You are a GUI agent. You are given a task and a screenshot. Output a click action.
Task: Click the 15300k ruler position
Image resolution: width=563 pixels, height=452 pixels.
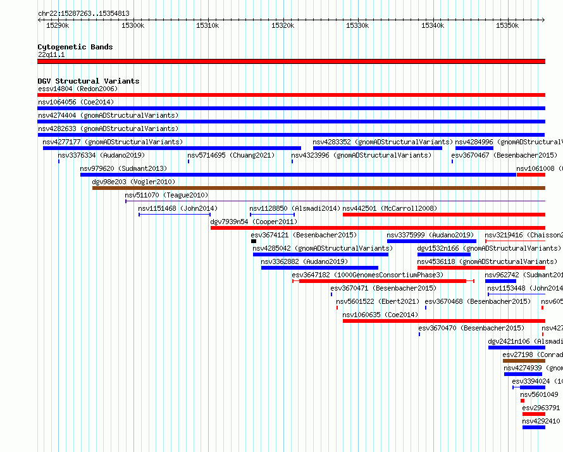(x=133, y=25)
